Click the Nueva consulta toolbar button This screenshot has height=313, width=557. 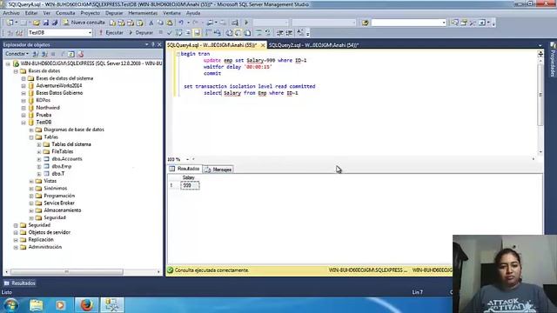coord(84,23)
